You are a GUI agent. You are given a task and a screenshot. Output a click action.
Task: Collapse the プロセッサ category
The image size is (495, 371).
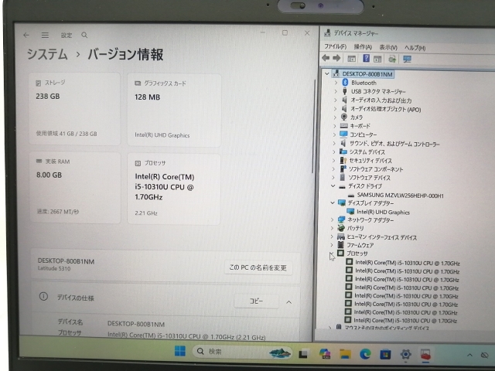331,254
